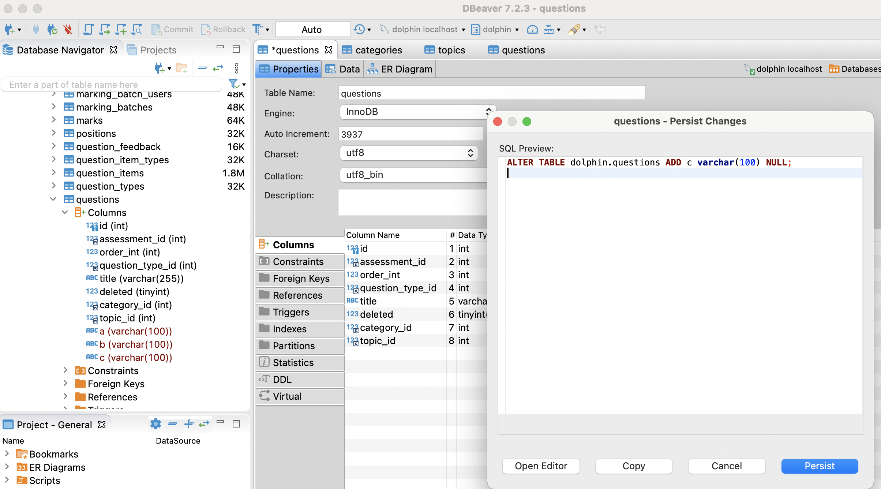Click the Open Editor button

540,466
